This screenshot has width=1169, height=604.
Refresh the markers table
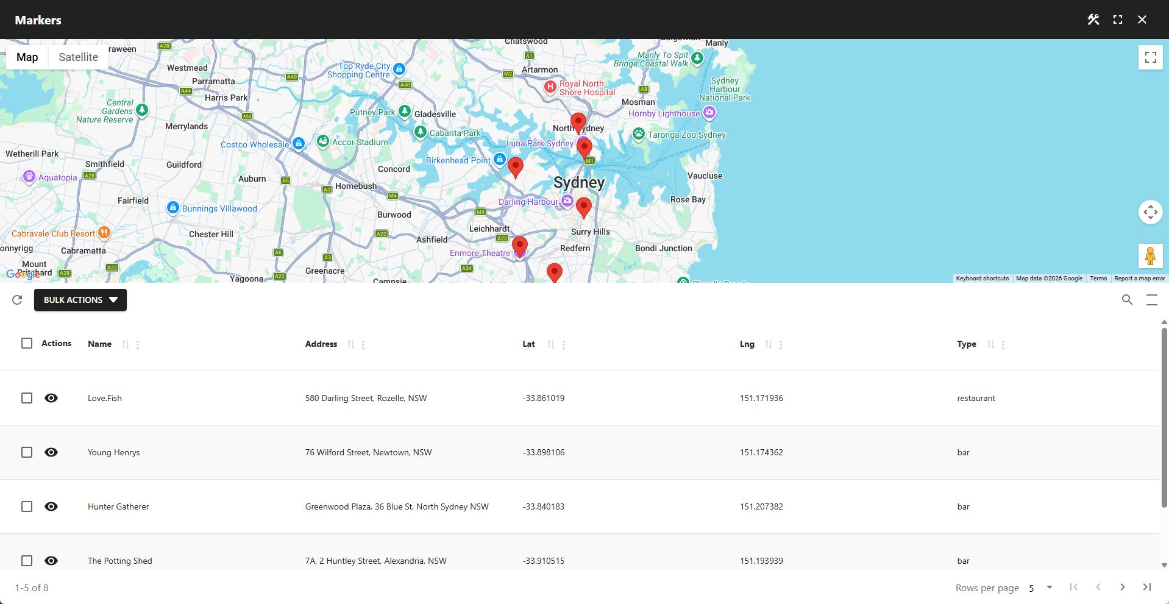pos(17,300)
